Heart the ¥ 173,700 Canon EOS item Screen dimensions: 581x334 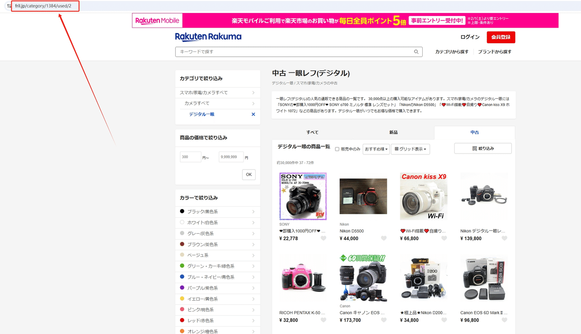(x=384, y=320)
